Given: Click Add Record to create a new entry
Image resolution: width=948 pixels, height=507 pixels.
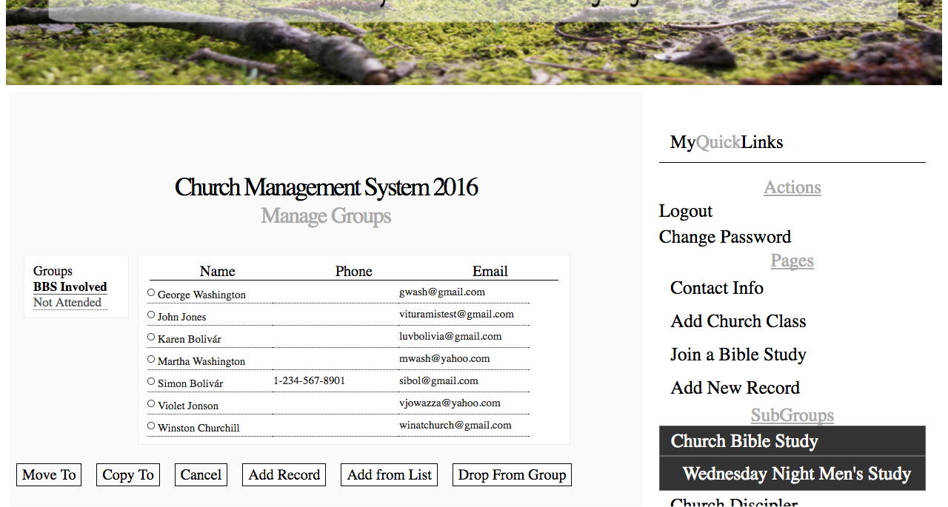Looking at the screenshot, I should click(x=284, y=474).
